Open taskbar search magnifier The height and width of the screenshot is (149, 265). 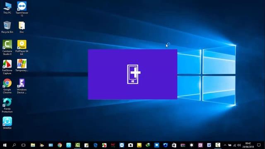point(14,145)
